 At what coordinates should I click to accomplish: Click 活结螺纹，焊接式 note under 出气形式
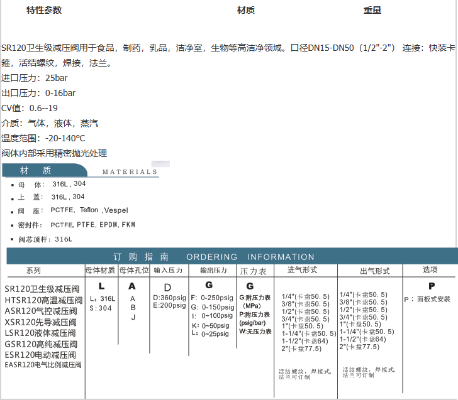369,372
